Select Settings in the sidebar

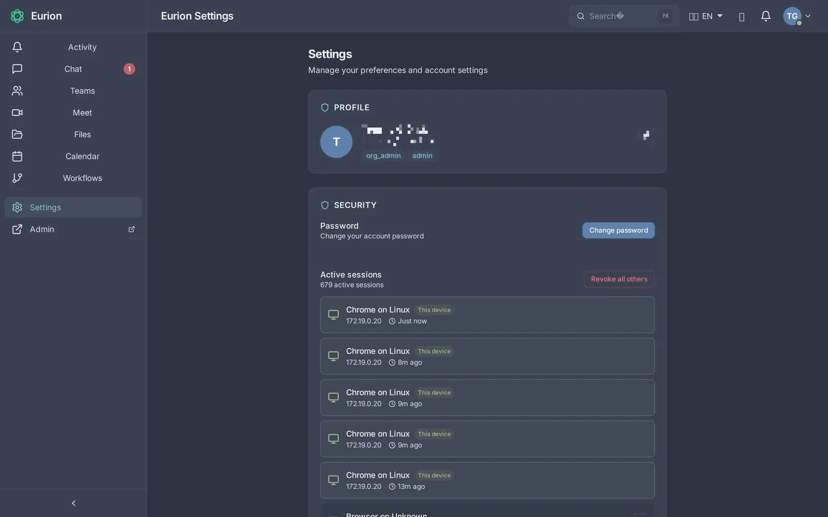[73, 207]
